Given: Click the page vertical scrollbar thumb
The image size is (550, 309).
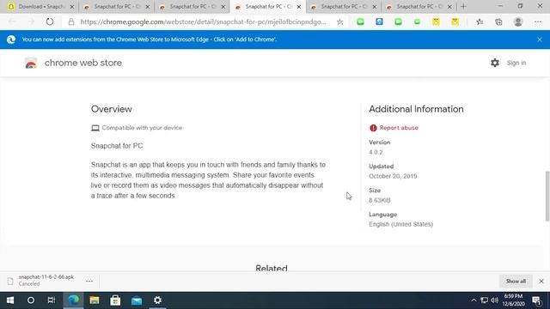Looking at the screenshot, I should click(547, 197).
